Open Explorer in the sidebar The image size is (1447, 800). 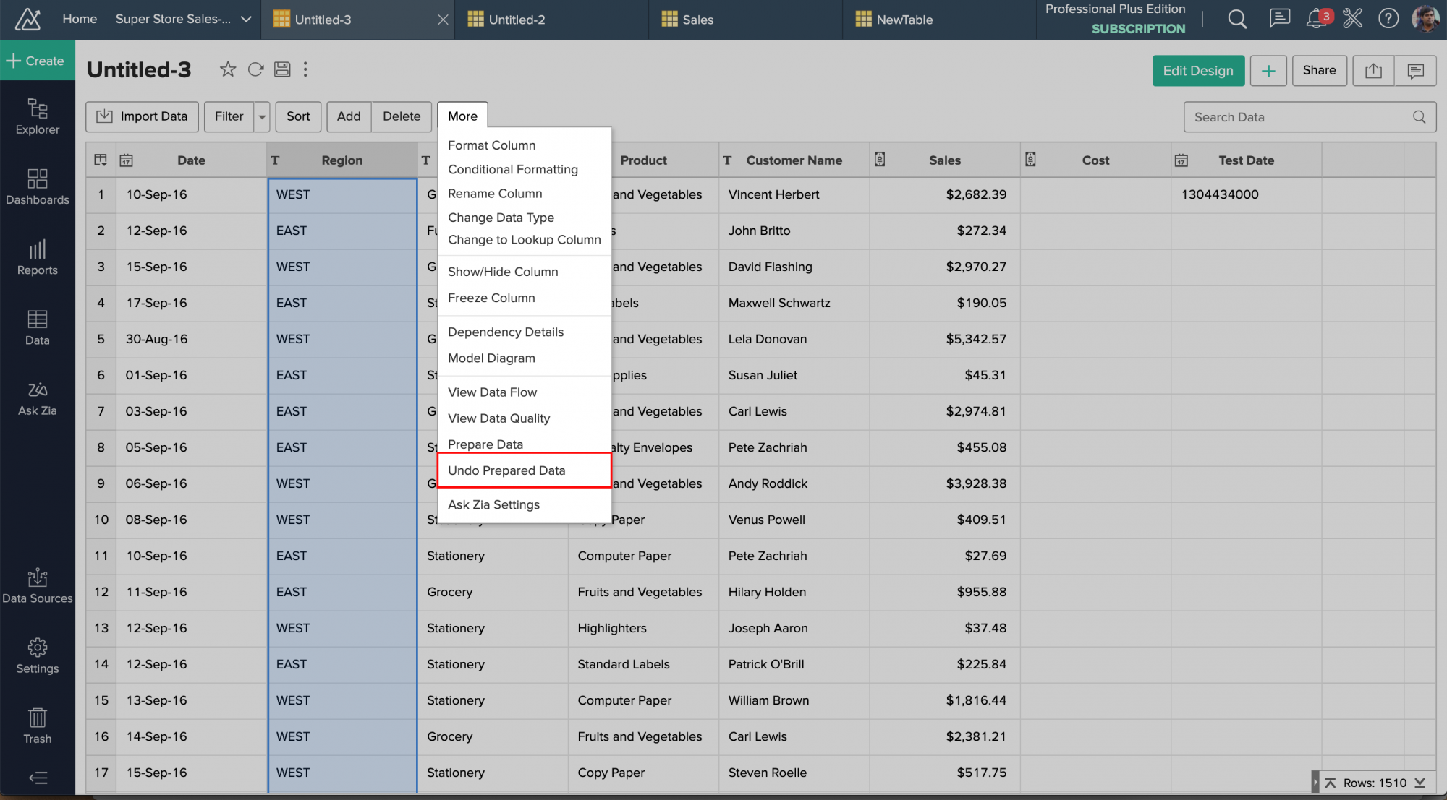coord(38,116)
